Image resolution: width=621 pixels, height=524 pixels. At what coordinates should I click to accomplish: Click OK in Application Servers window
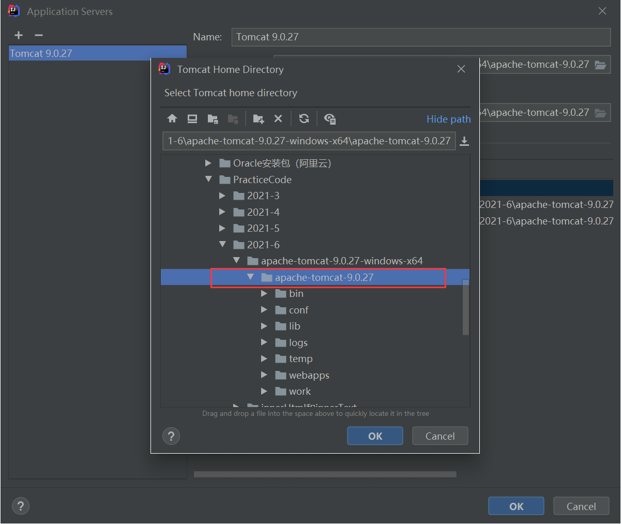516,506
